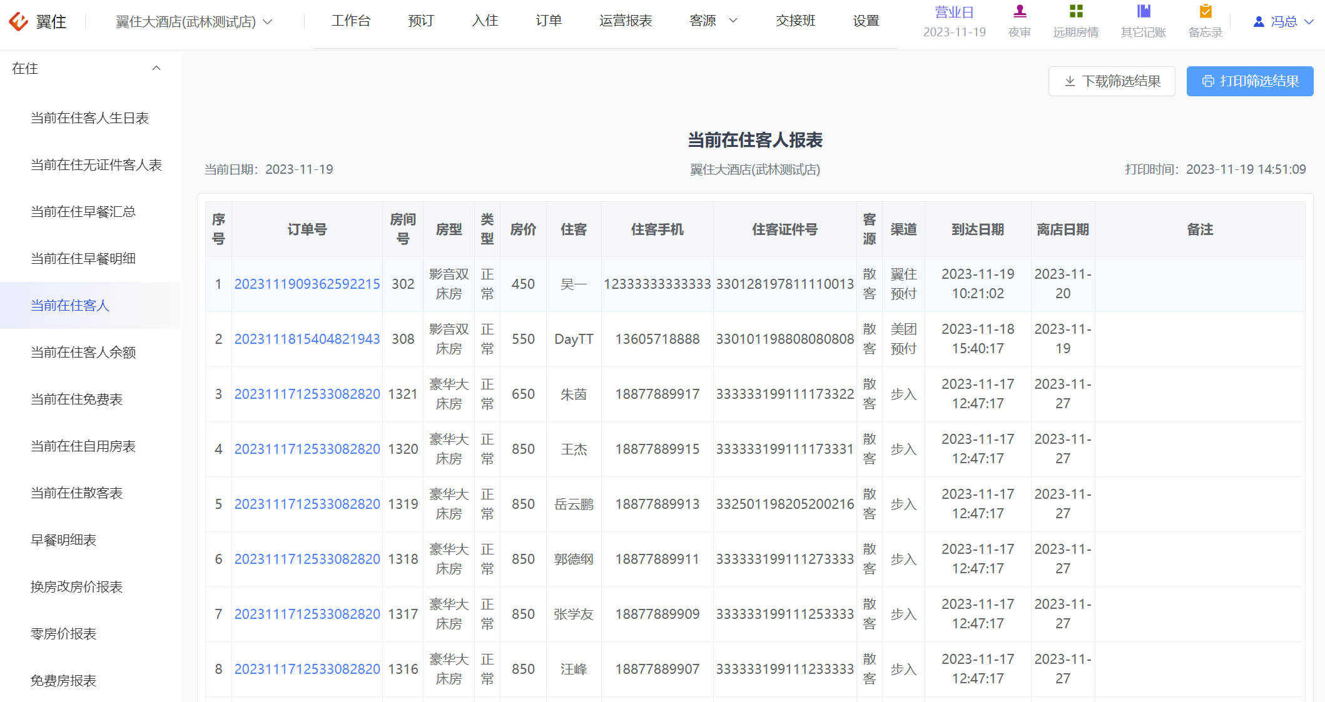Click the 翼住预付 channel cell
The height and width of the screenshot is (702, 1325).
903,284
